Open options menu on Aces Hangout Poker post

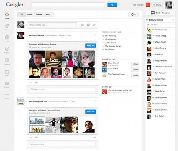pos(95,101)
